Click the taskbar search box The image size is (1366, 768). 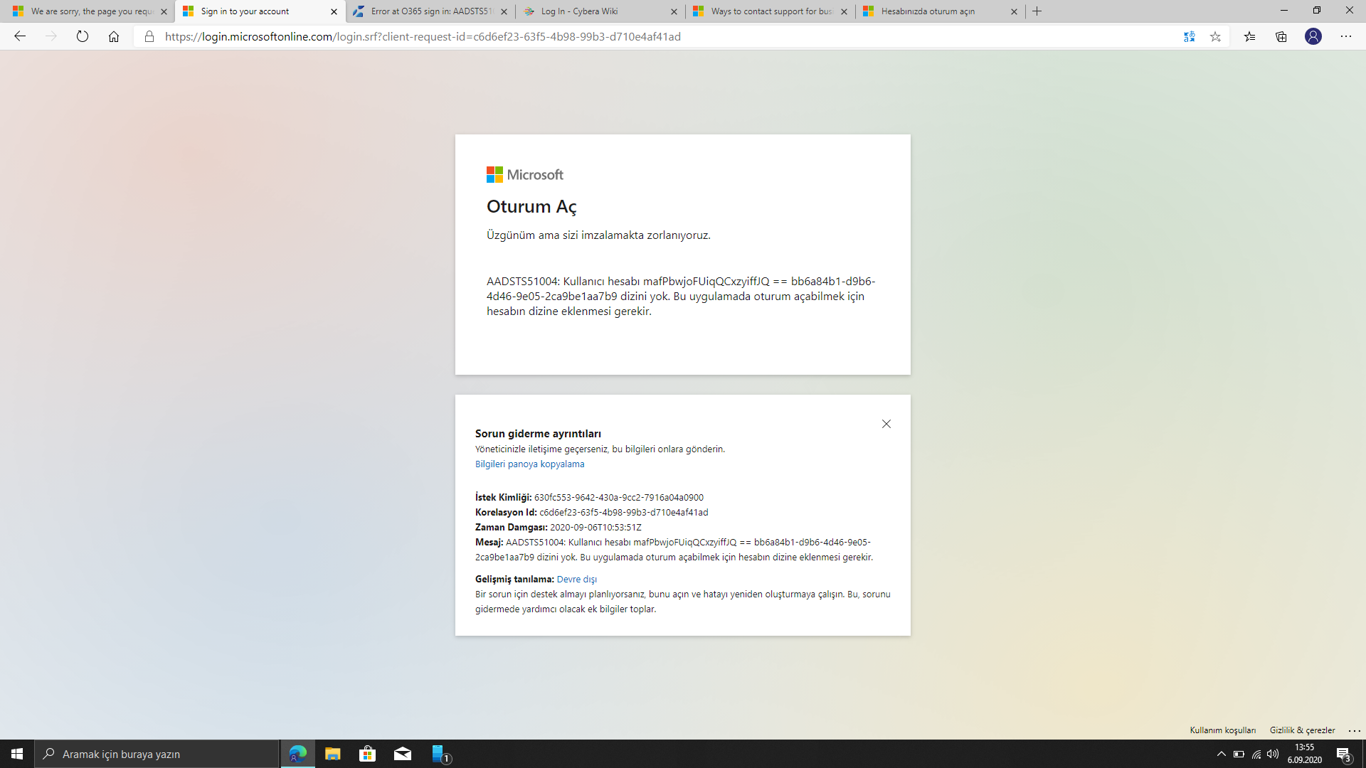pos(157,754)
